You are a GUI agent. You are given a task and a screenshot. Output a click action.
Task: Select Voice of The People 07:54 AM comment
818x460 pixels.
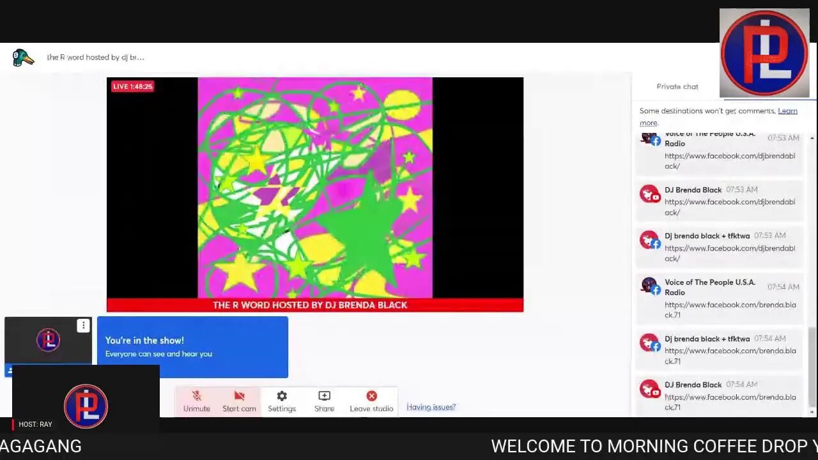(x=719, y=298)
